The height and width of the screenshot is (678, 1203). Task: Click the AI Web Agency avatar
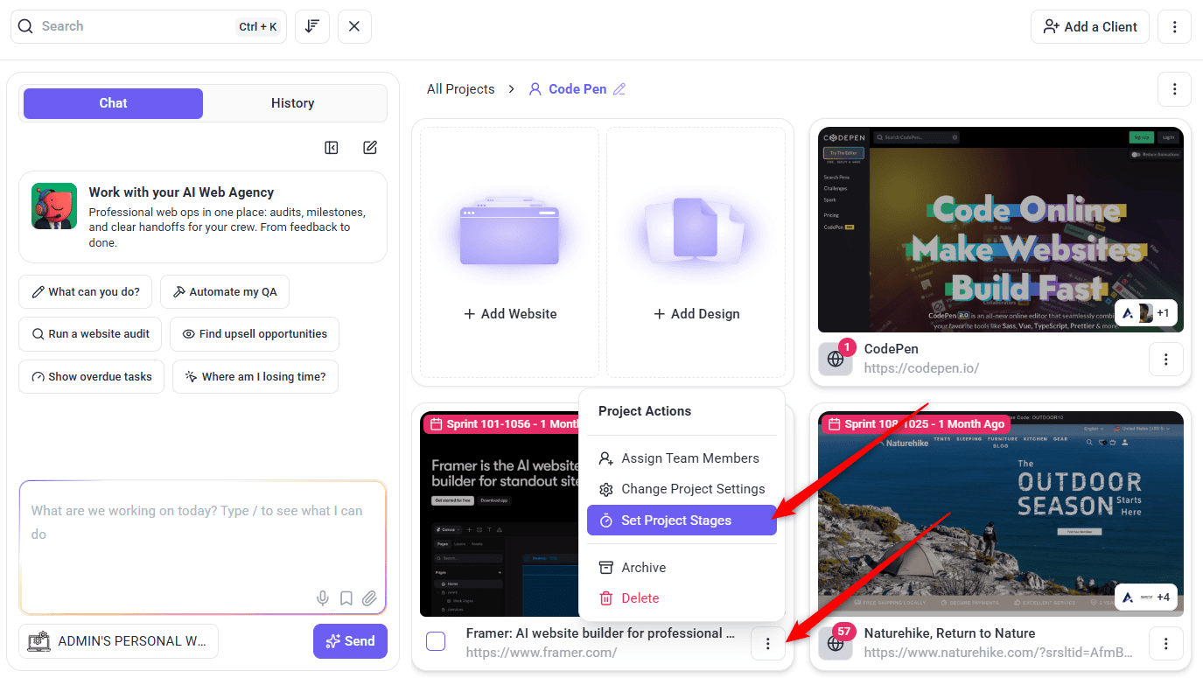(54, 206)
